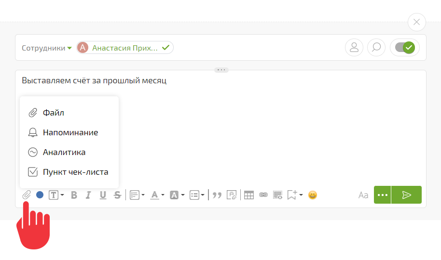Insert a table
441x260 pixels.
pos(249,195)
